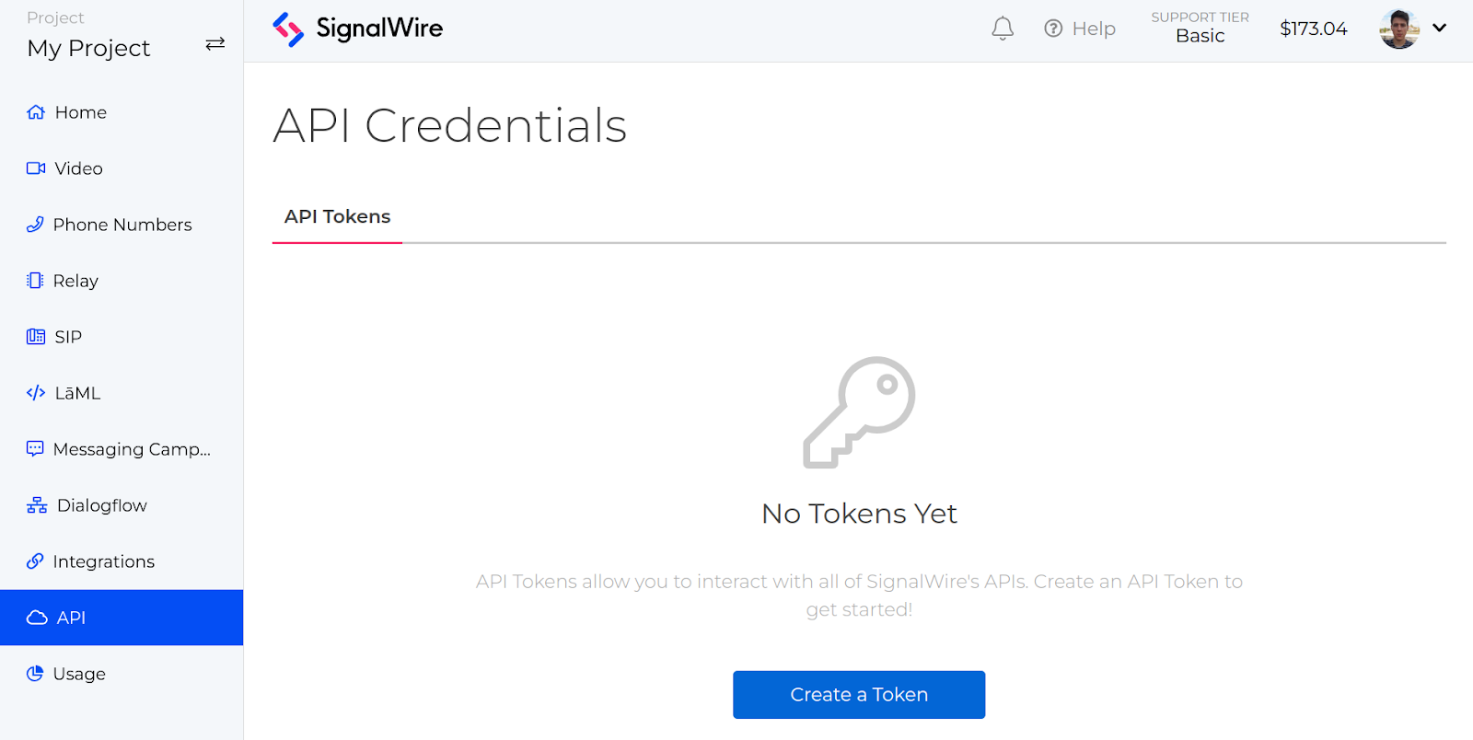The width and height of the screenshot is (1473, 740).
Task: Open SIP in the sidebar
Action: point(68,337)
